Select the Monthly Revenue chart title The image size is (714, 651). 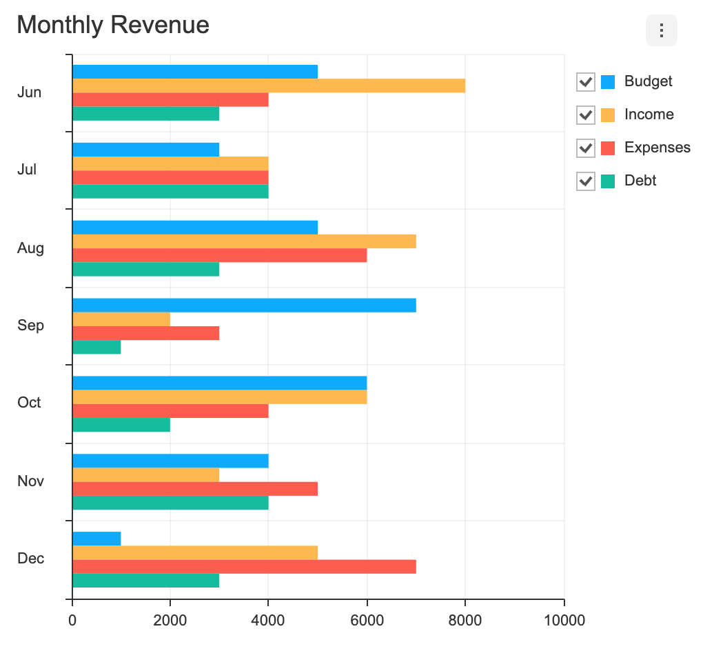[x=112, y=25]
